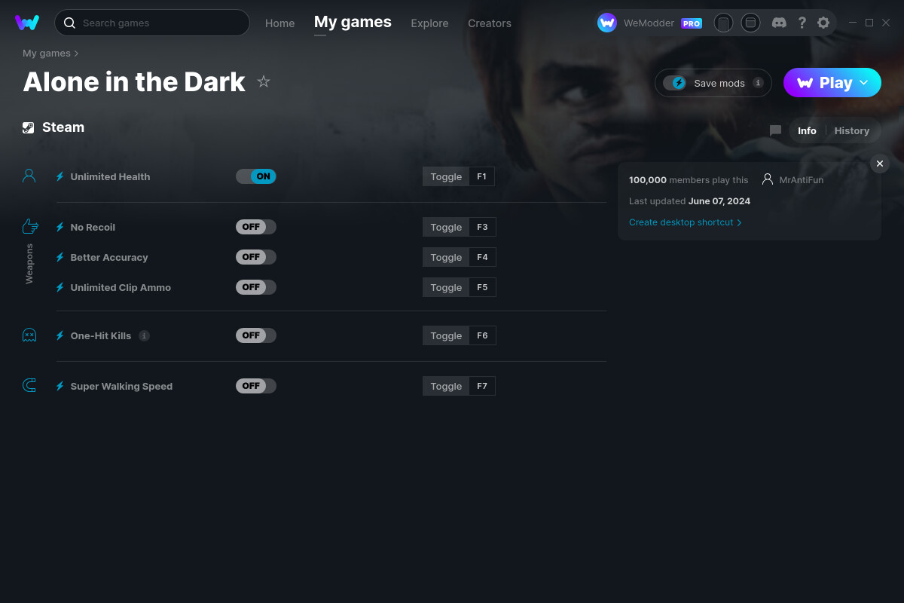Image resolution: width=904 pixels, height=603 pixels.
Task: Open the Explore tab
Action: (x=429, y=23)
